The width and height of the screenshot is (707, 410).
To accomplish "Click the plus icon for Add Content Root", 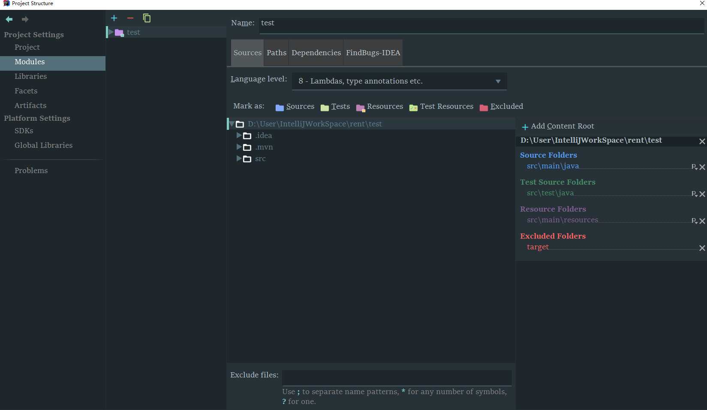I will coord(525,127).
